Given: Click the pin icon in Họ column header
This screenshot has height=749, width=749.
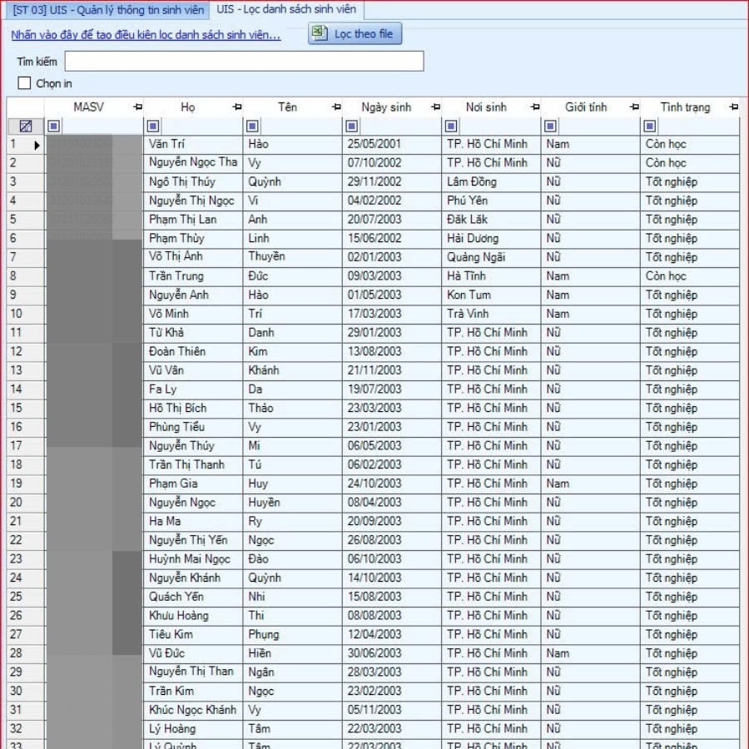Looking at the screenshot, I should [x=237, y=107].
